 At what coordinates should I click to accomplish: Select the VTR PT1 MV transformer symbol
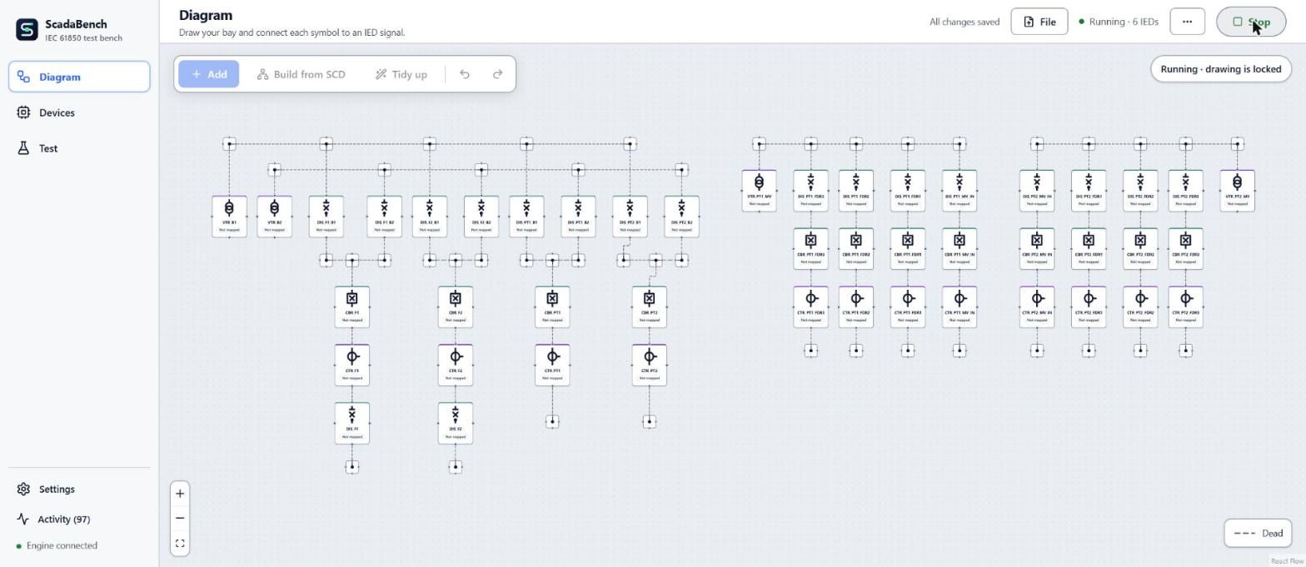[759, 190]
